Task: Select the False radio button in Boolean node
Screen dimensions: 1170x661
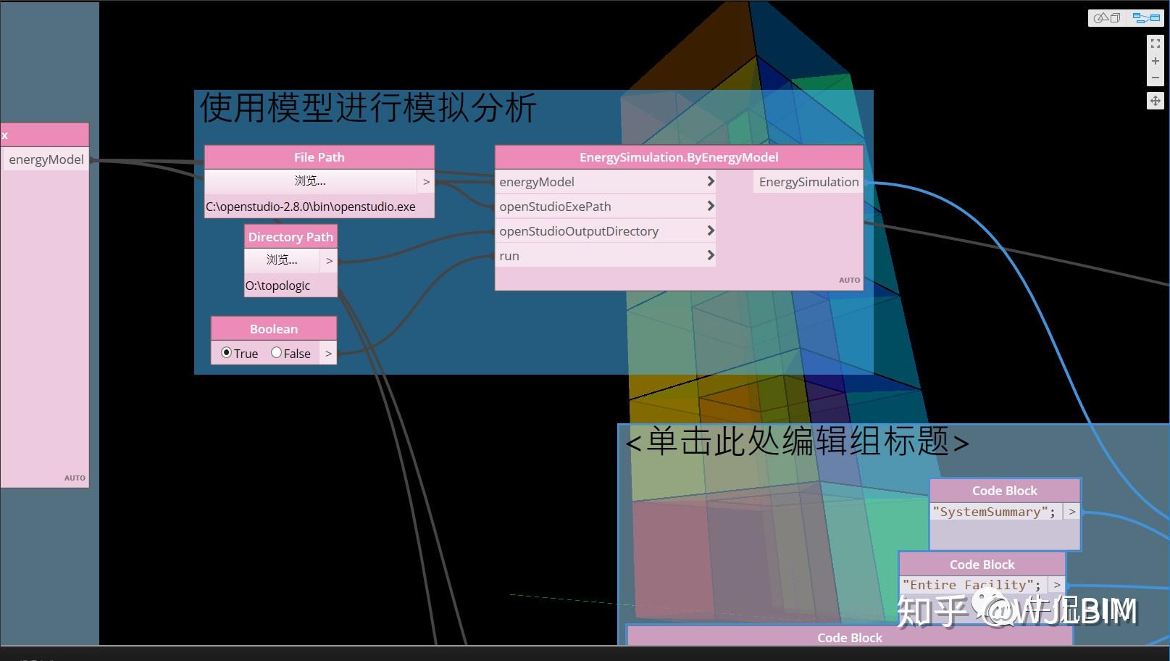Action: click(x=276, y=353)
